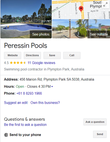The image size is (110, 142).
Task: Click the red location pin on the map
Action: click(81, 9)
